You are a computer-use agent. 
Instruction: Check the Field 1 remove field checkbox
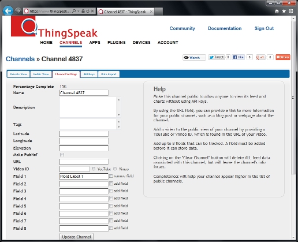(111, 176)
